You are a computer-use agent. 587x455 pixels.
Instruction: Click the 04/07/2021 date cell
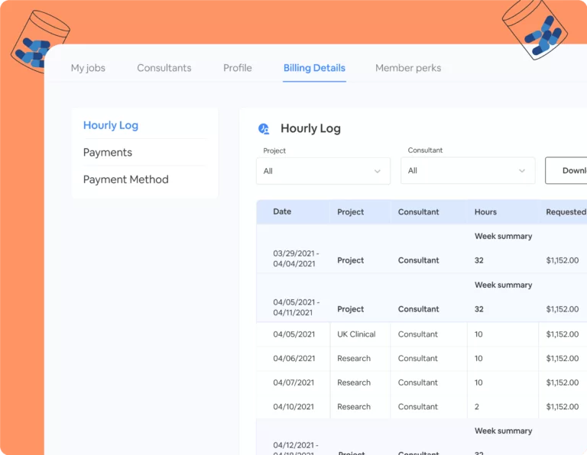coord(293,382)
